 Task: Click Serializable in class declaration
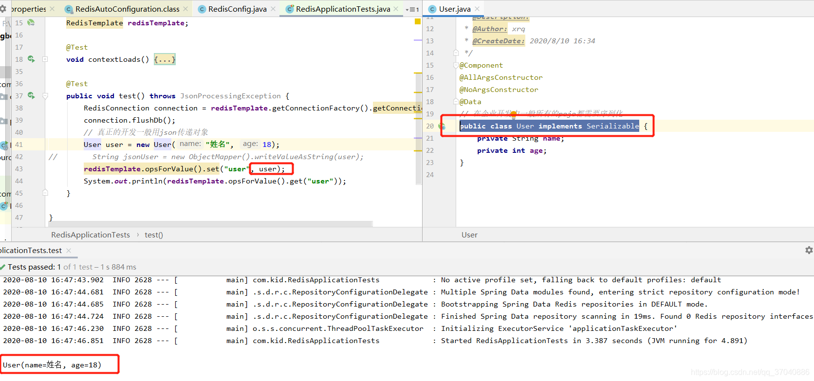pos(612,126)
